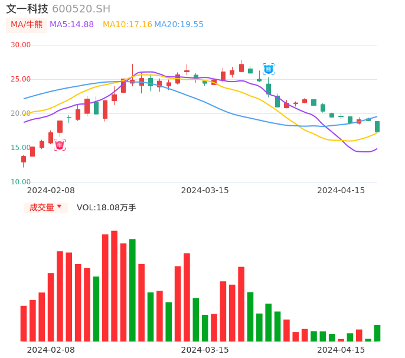The height and width of the screenshot is (358, 405).
Task: Click the stock code 600520.SH
Action: pos(81,9)
